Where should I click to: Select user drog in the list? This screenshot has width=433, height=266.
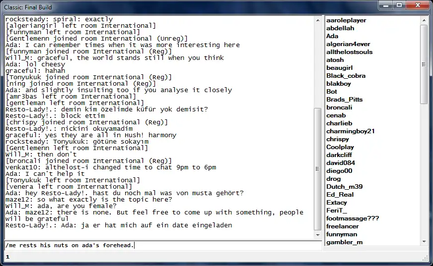(x=333, y=179)
